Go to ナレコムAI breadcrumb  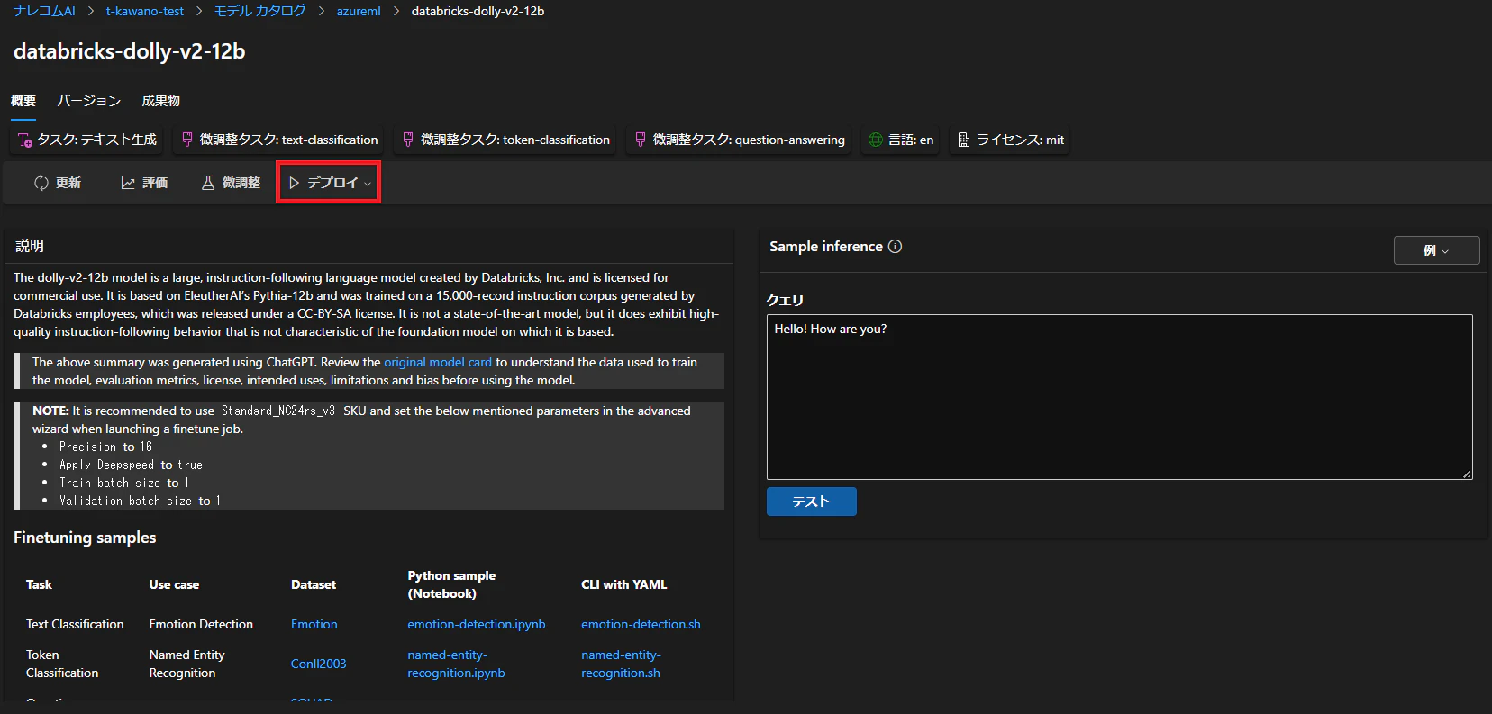(x=45, y=11)
